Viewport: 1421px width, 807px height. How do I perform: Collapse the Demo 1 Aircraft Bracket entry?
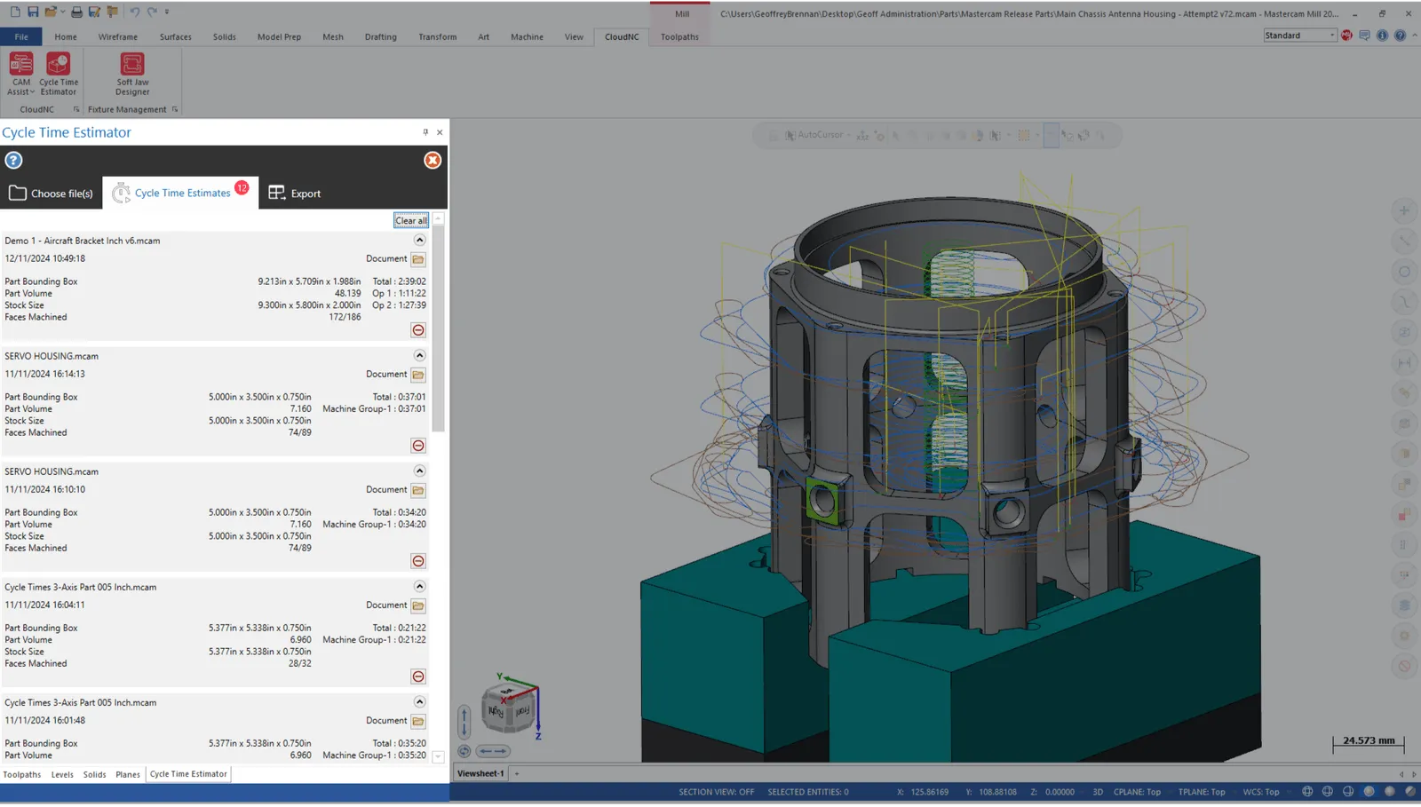coord(419,241)
